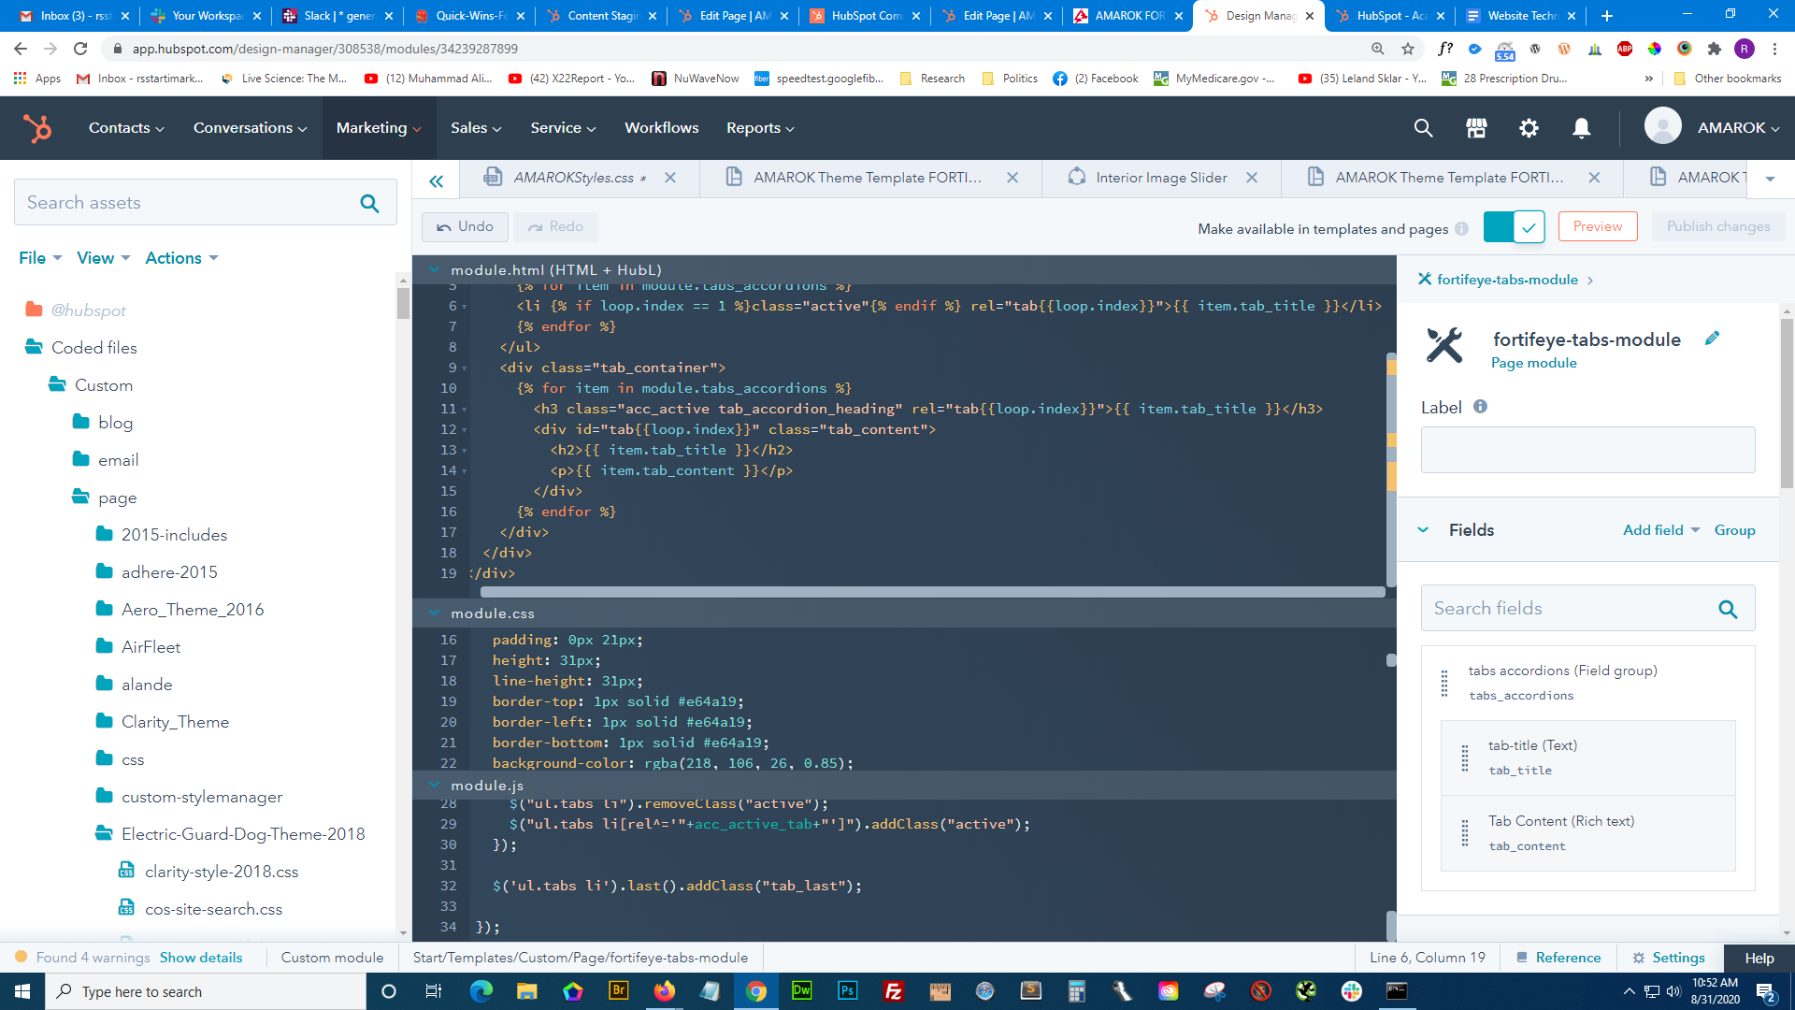Open the notifications bell
Image resolution: width=1795 pixels, height=1010 pixels.
pyautogui.click(x=1581, y=128)
